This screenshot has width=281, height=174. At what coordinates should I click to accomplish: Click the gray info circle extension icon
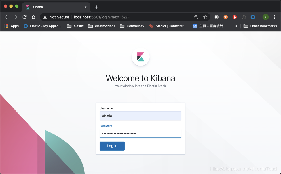point(244,17)
